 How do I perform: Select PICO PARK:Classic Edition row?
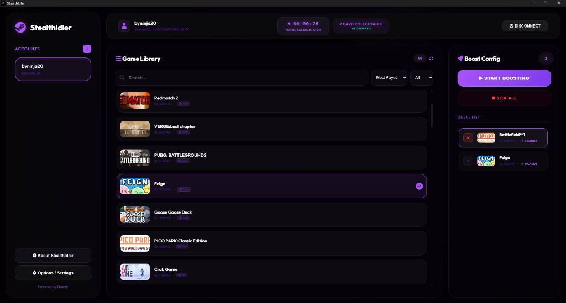[271, 243]
